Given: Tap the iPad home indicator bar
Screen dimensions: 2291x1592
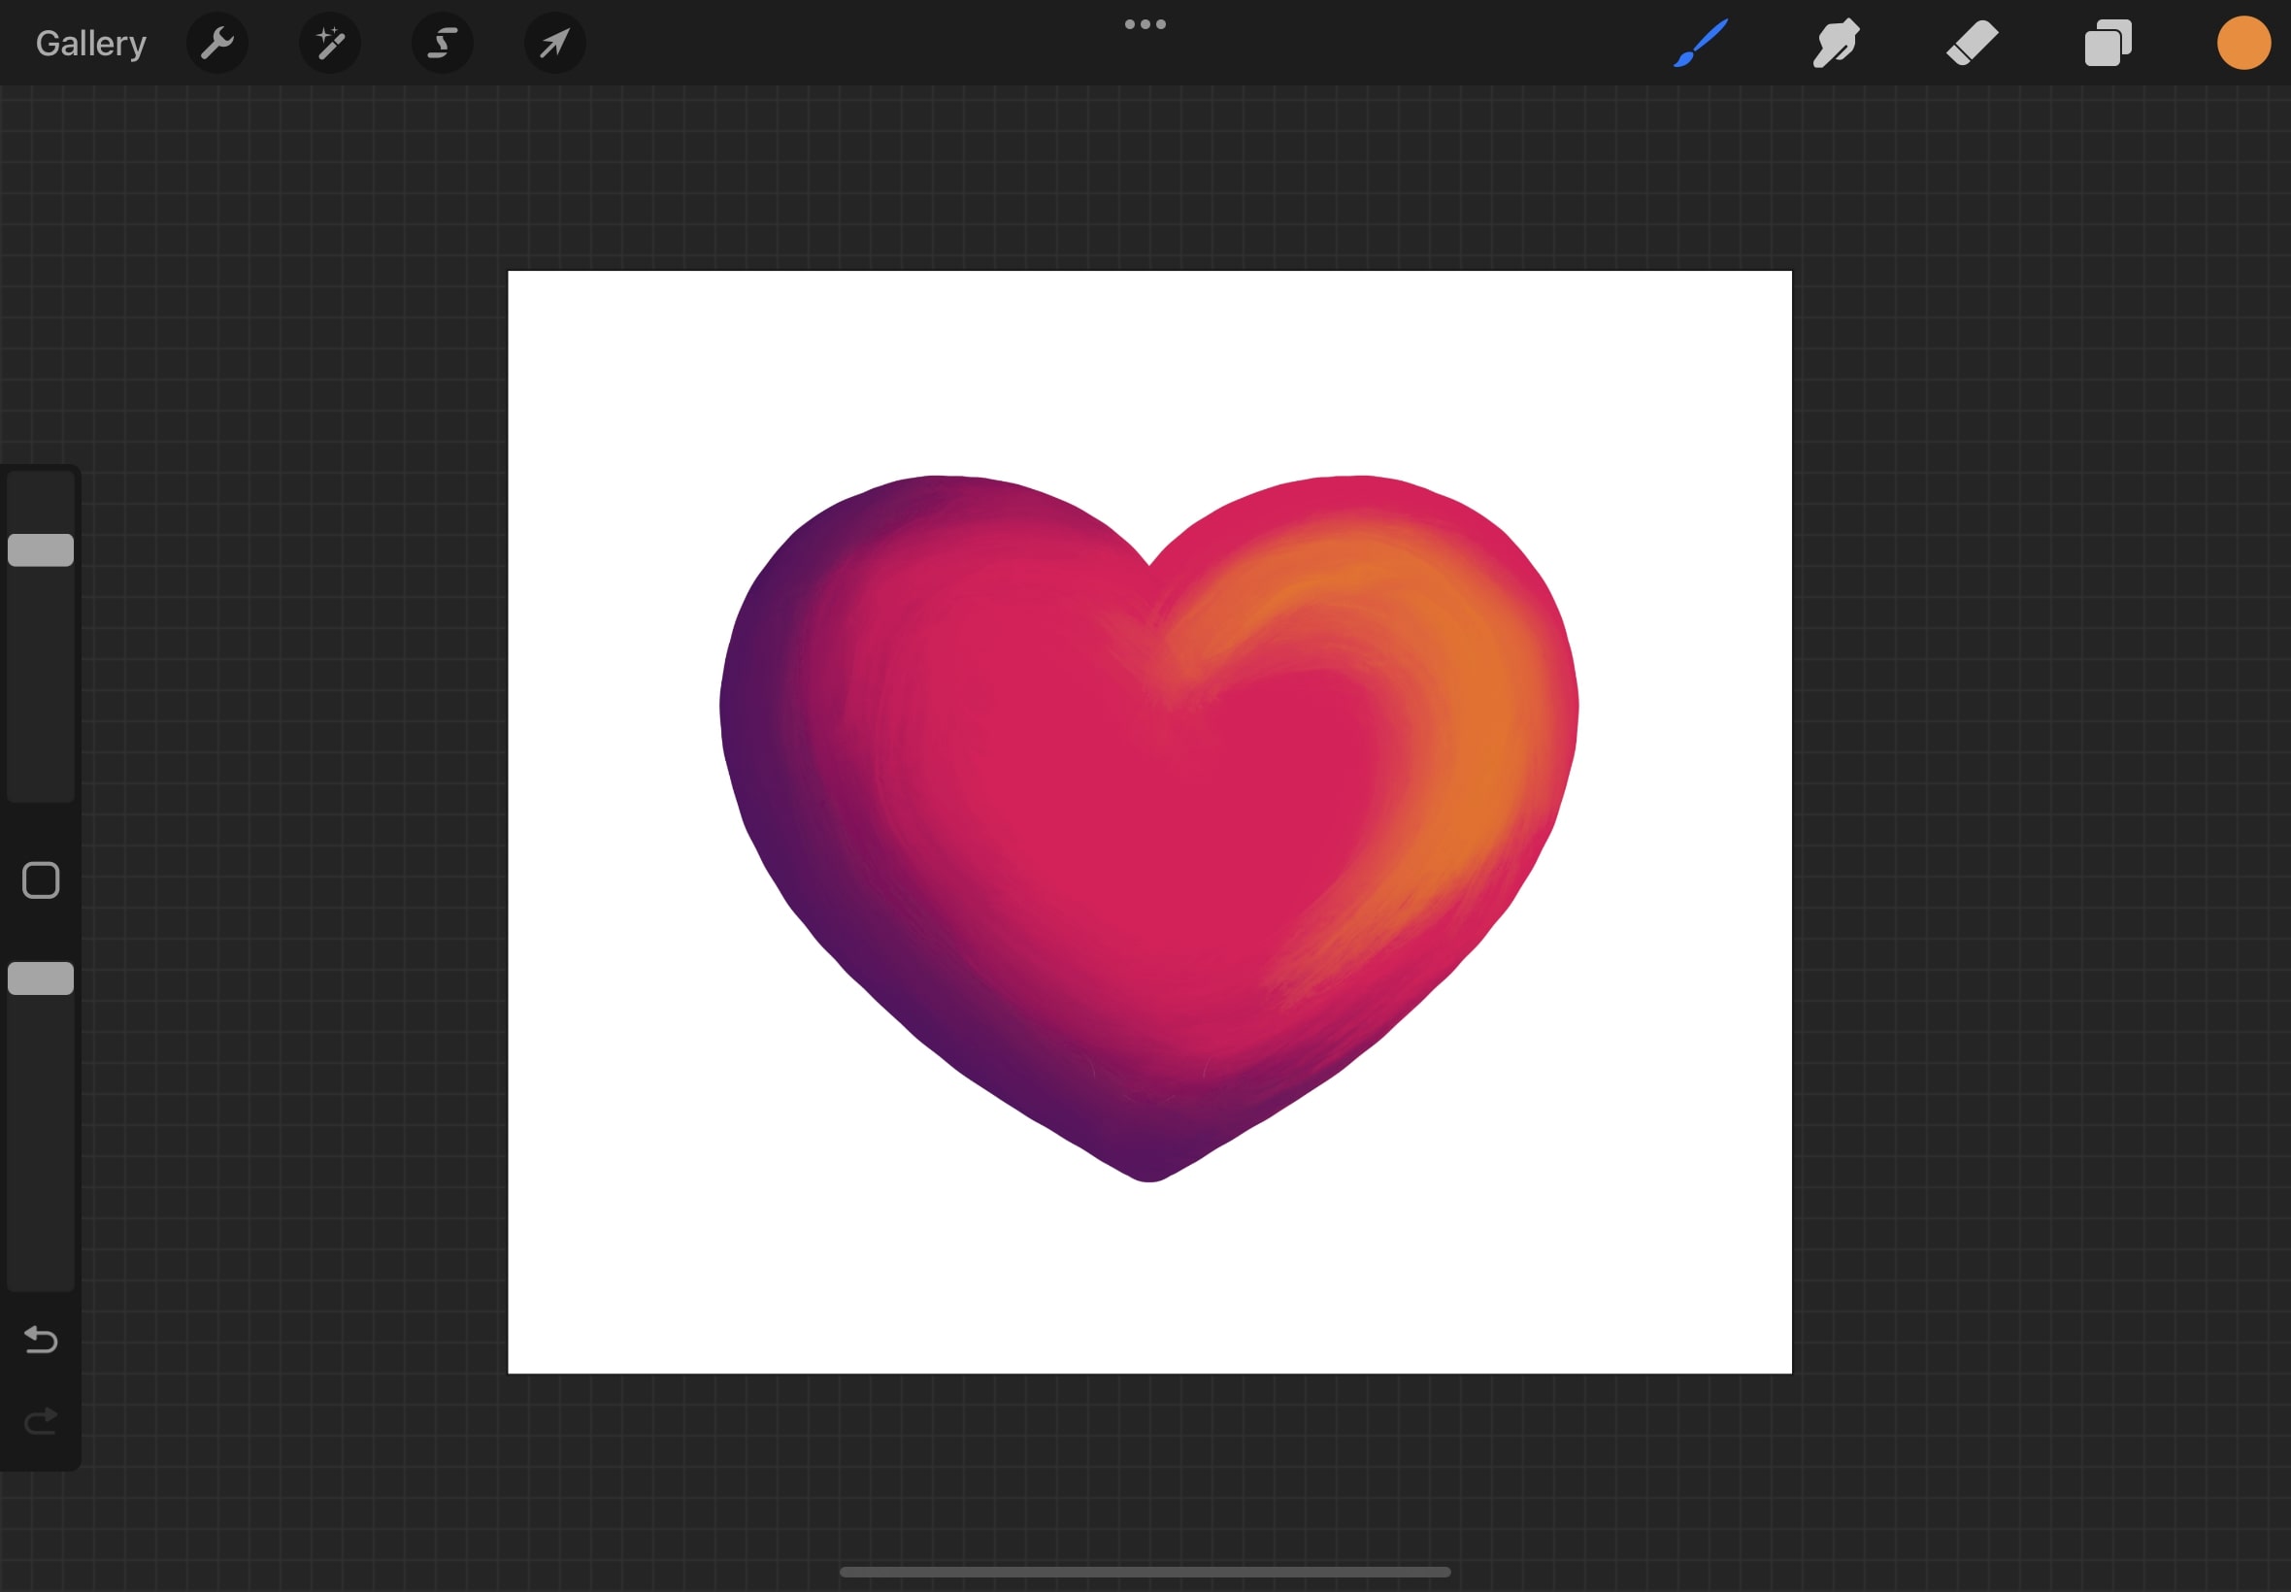Looking at the screenshot, I should [1145, 1572].
